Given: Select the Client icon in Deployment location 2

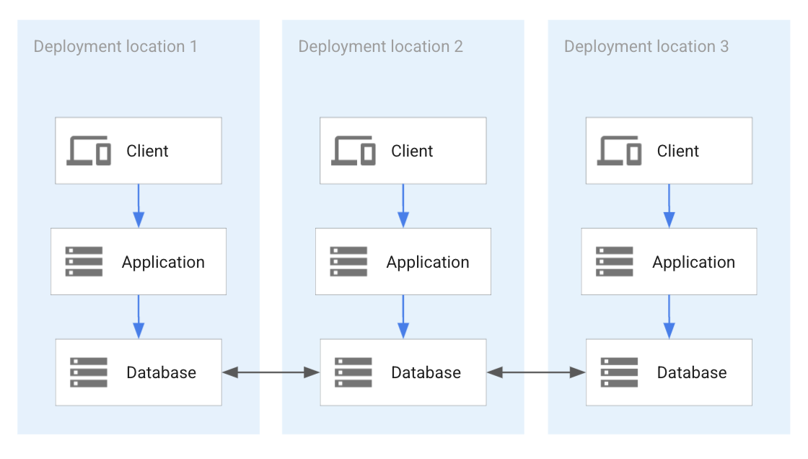Looking at the screenshot, I should (x=354, y=149).
